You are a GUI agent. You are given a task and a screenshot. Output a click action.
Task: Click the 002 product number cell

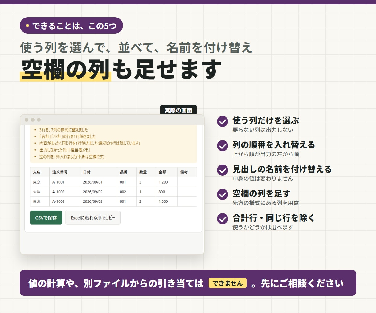(127, 192)
